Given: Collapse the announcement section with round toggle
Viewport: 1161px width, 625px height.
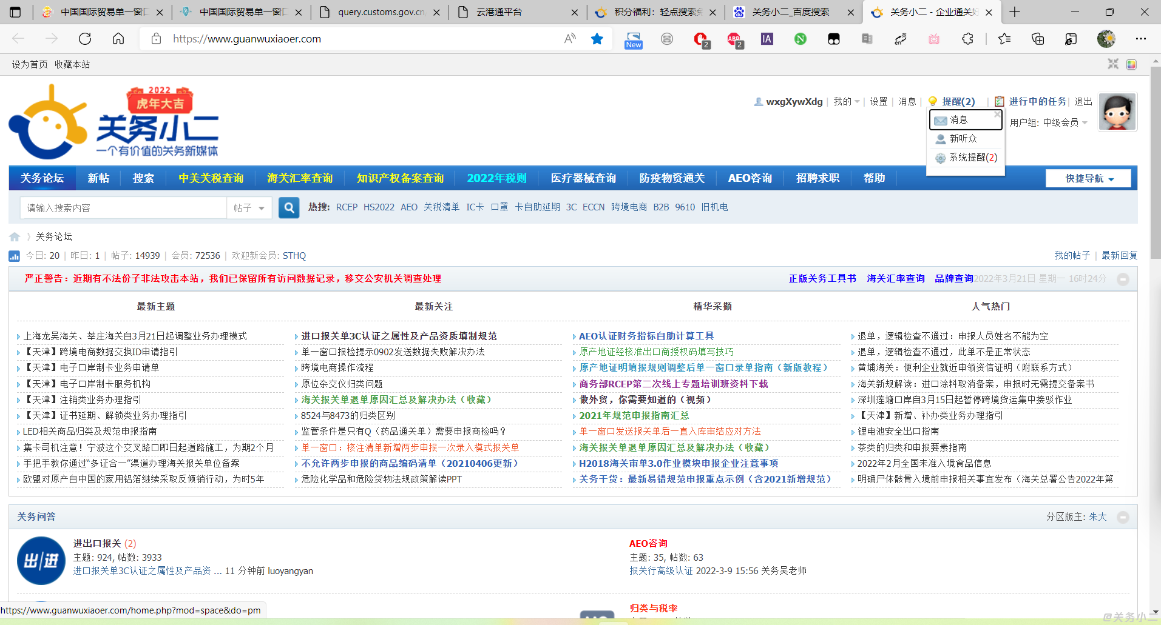Looking at the screenshot, I should (1123, 279).
